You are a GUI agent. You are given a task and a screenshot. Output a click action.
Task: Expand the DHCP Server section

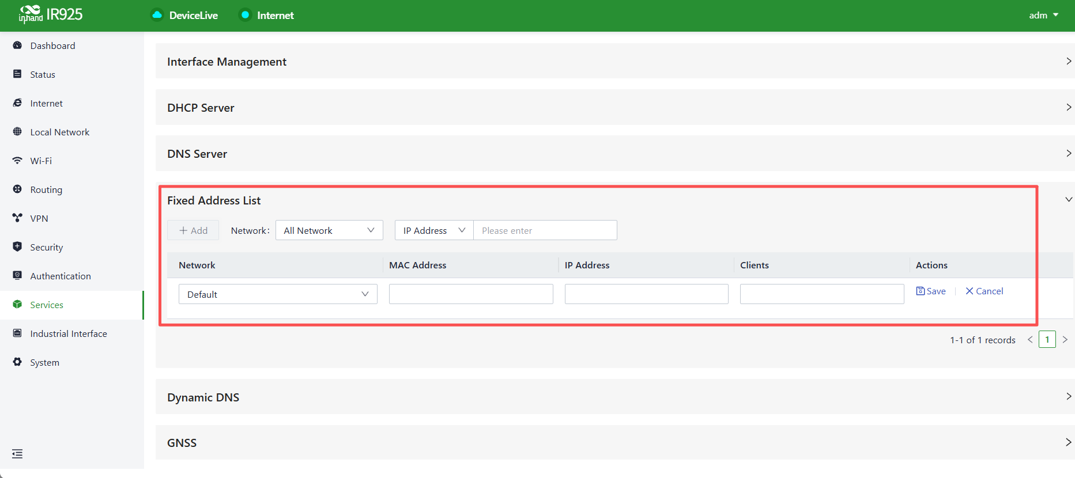1069,107
